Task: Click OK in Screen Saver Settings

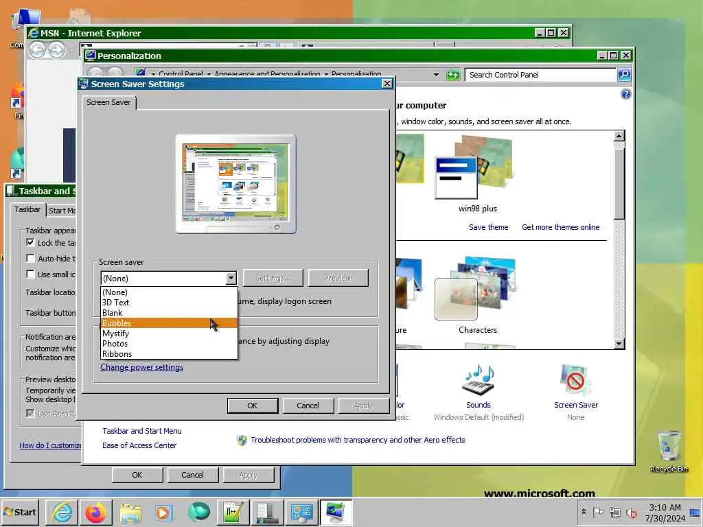Action: [x=253, y=406]
